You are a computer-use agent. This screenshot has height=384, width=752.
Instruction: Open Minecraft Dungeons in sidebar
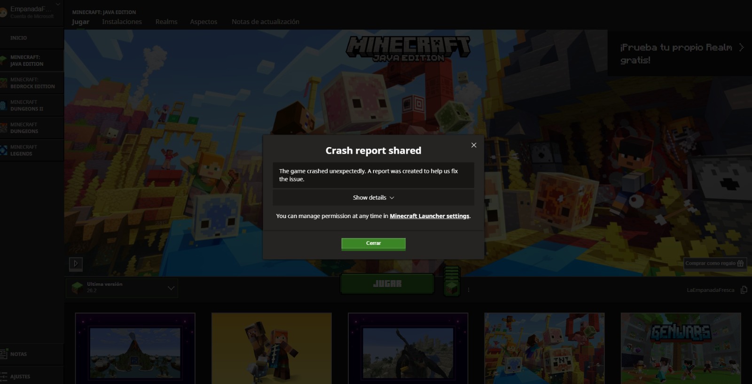[31, 128]
